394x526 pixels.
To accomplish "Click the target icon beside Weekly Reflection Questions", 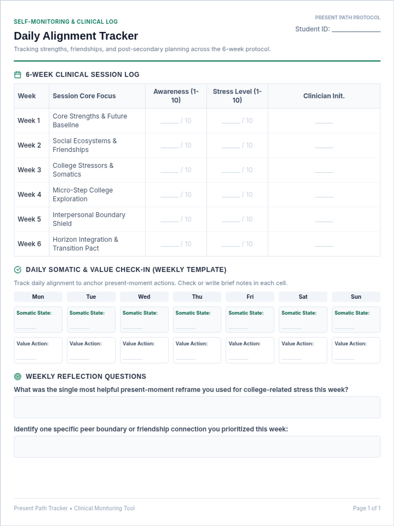I will click(x=18, y=377).
